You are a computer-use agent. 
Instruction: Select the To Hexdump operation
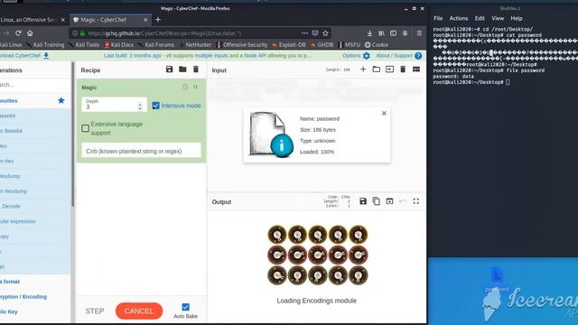tap(35, 176)
